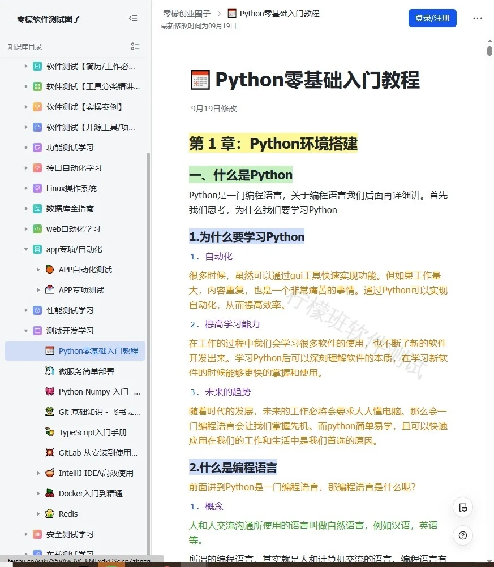
Task: Expand 数据库全指南 node arrow
Action: (x=26, y=209)
